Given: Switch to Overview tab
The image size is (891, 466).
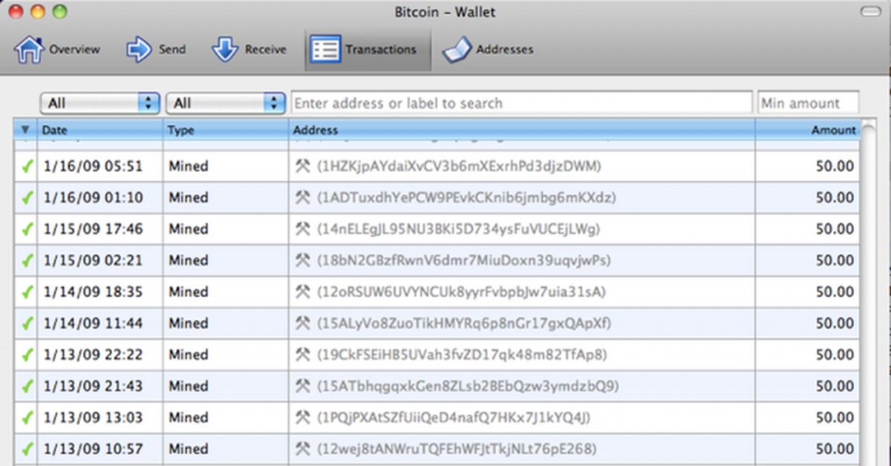Looking at the screenshot, I should (57, 50).
